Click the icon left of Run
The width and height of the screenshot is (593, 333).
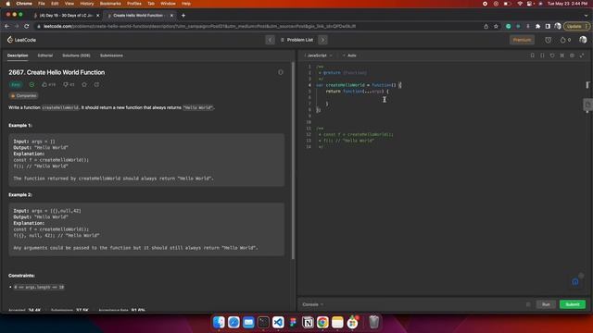(x=528, y=304)
